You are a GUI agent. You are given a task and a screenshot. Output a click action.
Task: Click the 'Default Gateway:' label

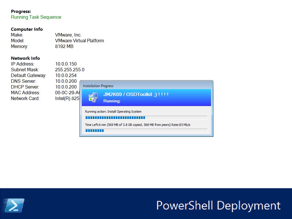click(x=28, y=76)
